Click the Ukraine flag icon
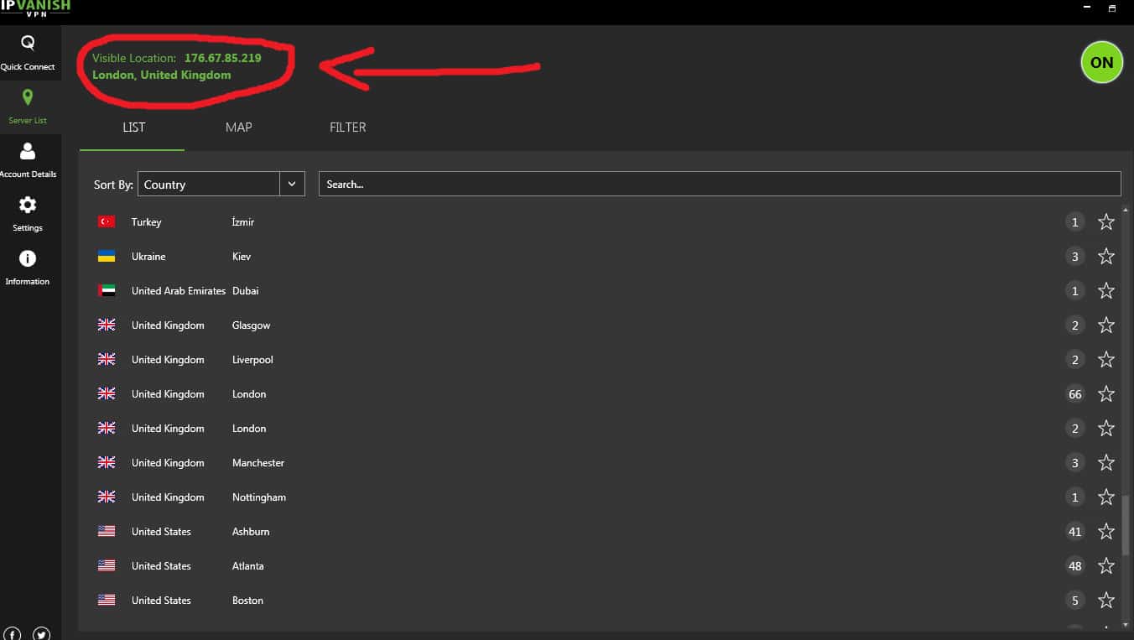The image size is (1134, 640). tap(107, 256)
